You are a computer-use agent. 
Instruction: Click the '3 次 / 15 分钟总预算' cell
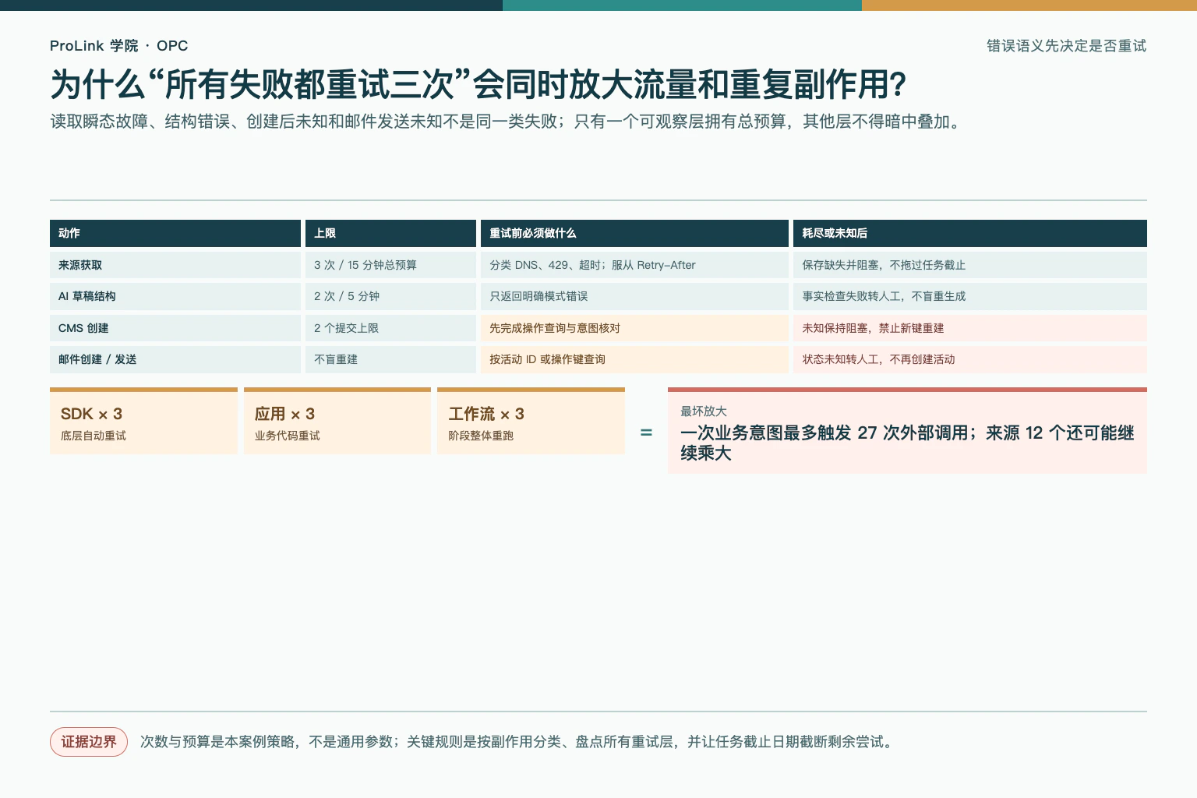390,265
